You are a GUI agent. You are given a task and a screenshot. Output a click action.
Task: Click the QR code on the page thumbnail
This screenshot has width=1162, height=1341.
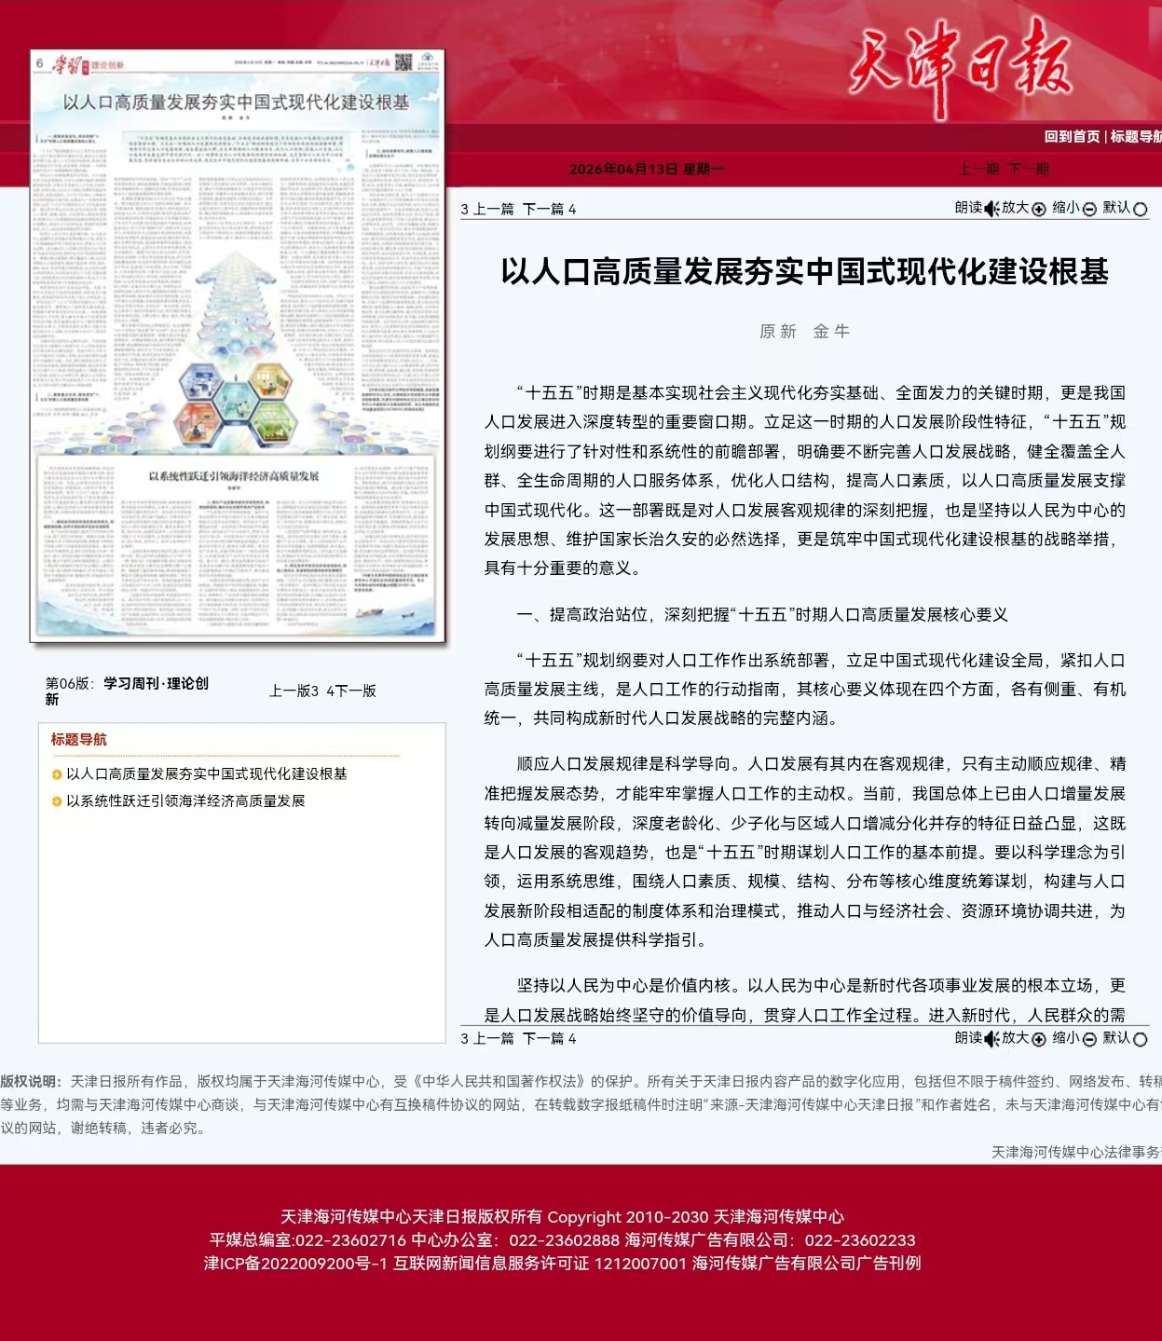[403, 62]
